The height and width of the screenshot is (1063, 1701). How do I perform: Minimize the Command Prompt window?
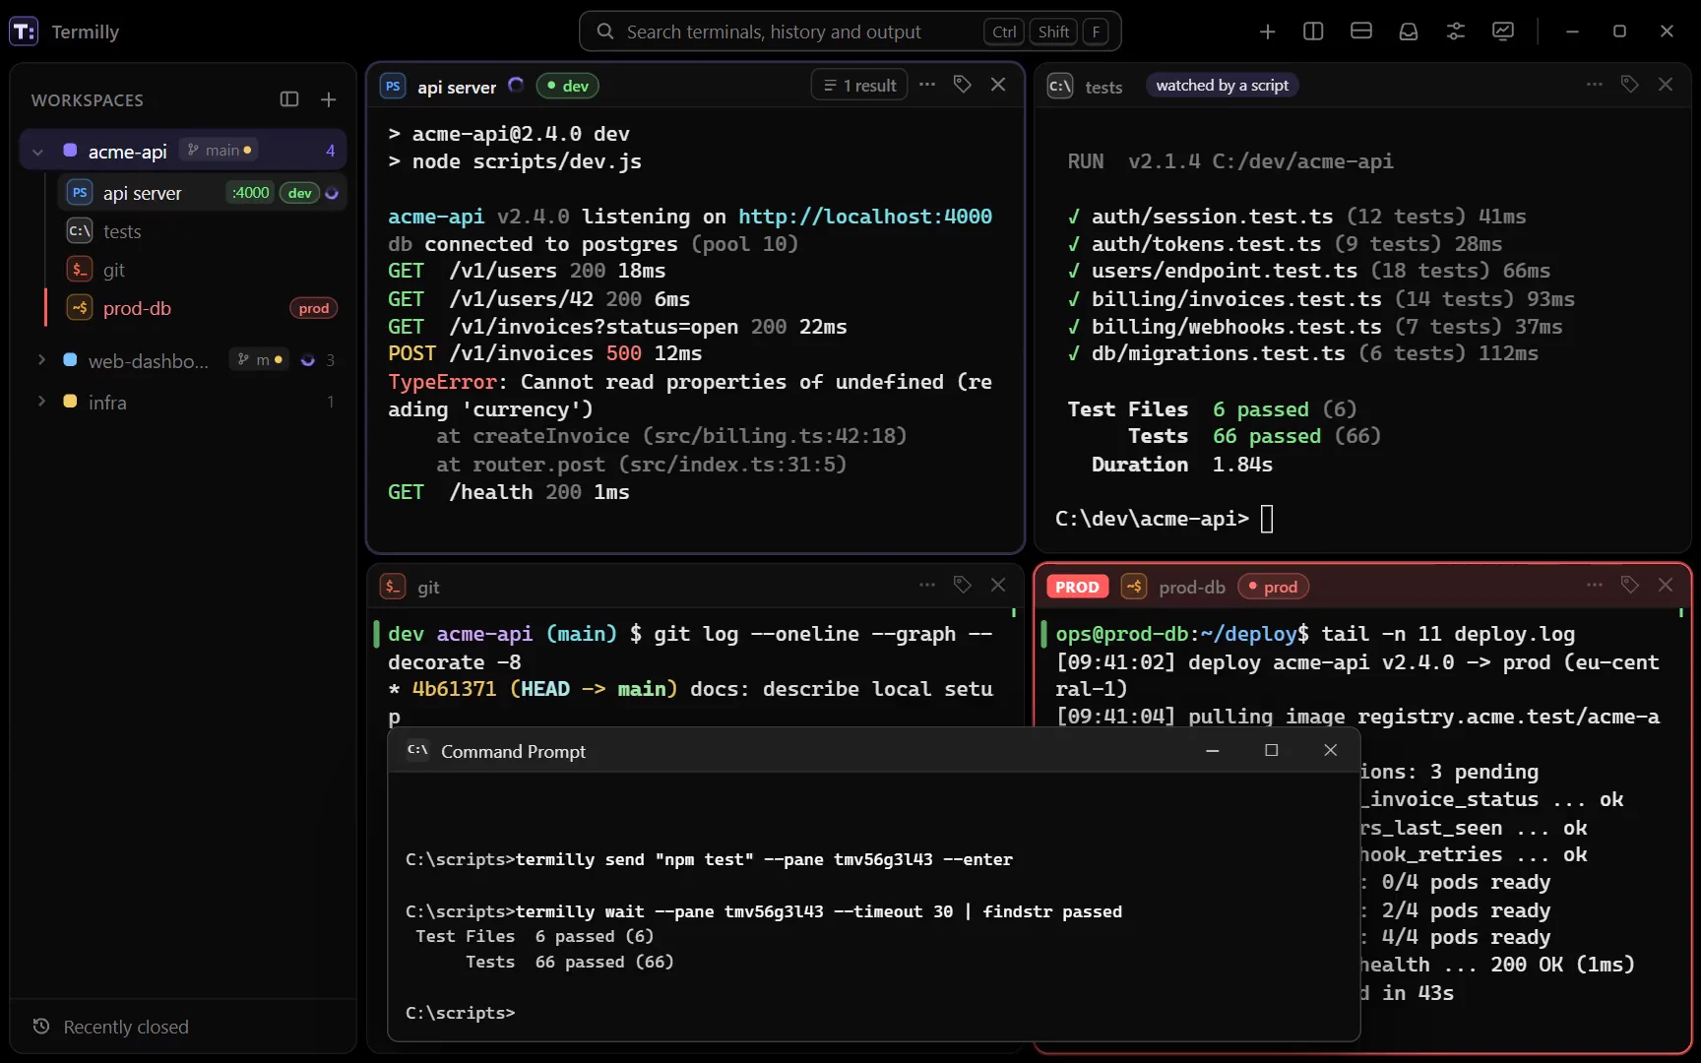point(1213,750)
